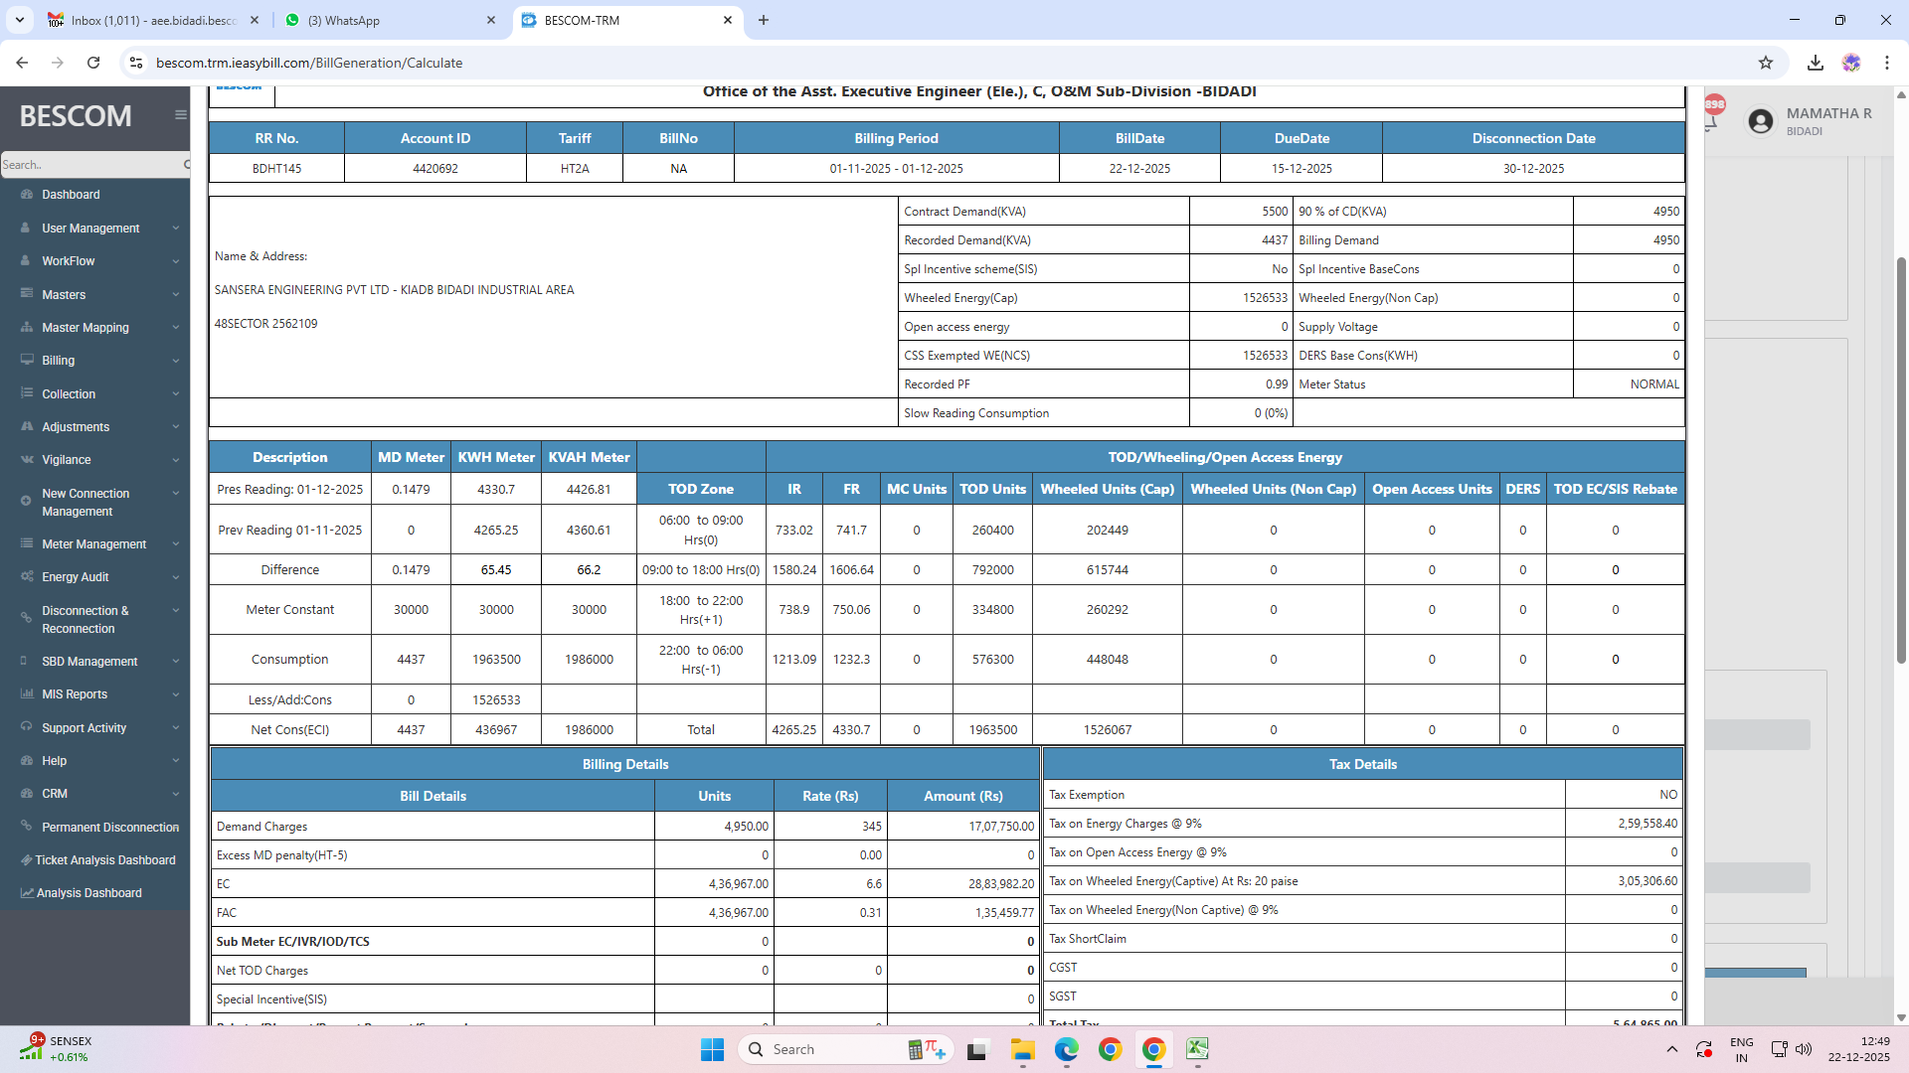Screen dimensions: 1909x1073
Task: Open the MAMATHA R user avatar icon
Action: coord(1760,121)
